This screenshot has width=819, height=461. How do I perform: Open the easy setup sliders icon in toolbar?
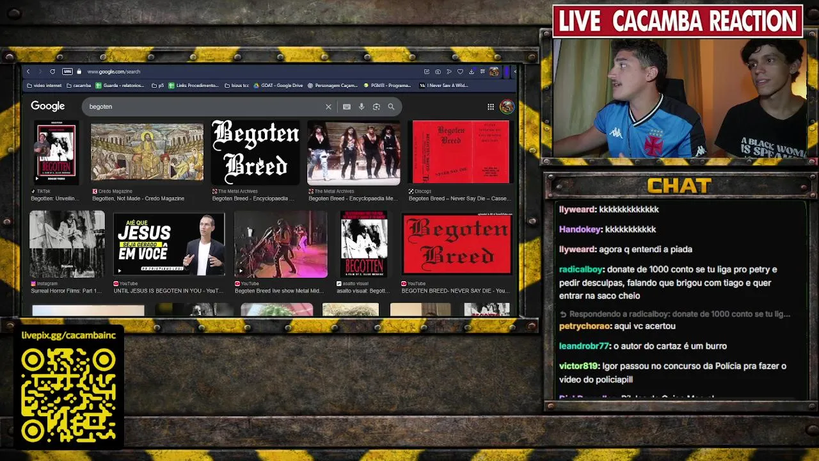coord(482,72)
